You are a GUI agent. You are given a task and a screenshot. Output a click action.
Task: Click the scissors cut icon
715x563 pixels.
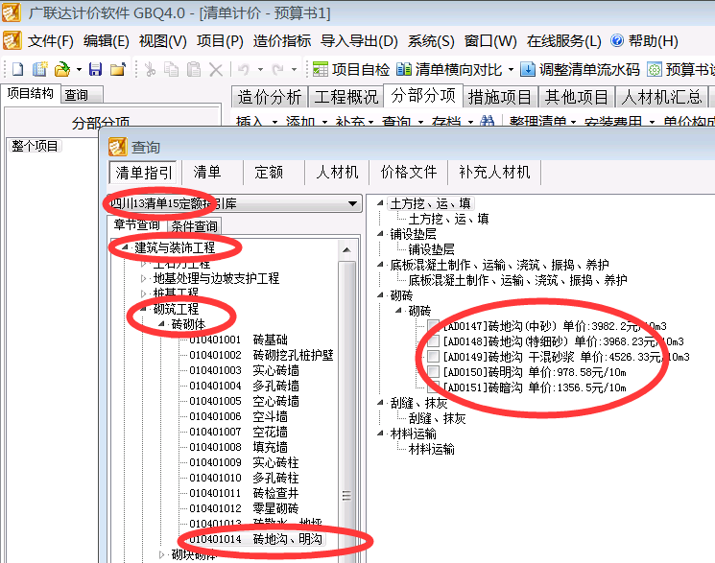(150, 69)
